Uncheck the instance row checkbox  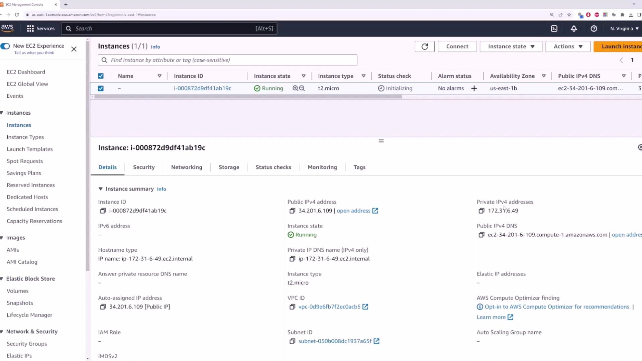(x=101, y=88)
